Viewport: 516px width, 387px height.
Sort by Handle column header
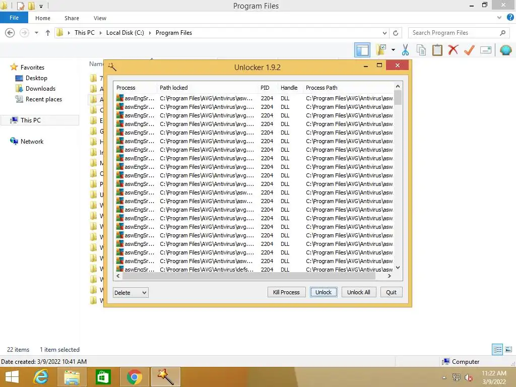[x=290, y=88]
